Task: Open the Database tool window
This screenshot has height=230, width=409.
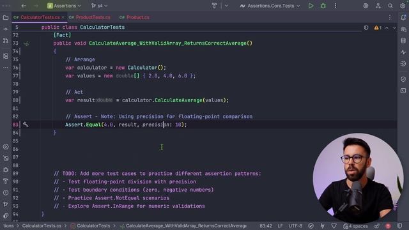Action: [x=403, y=40]
